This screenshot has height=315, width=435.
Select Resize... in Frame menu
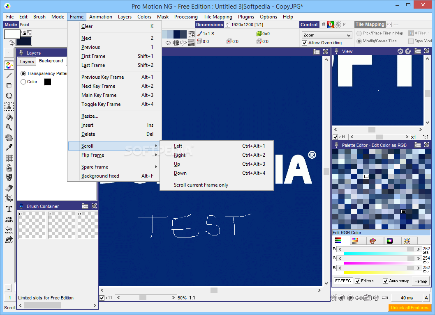click(114, 116)
